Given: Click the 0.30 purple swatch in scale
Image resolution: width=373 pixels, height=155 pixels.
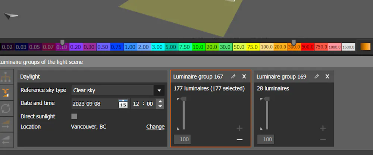Looking at the screenshot, I should 89,47.
